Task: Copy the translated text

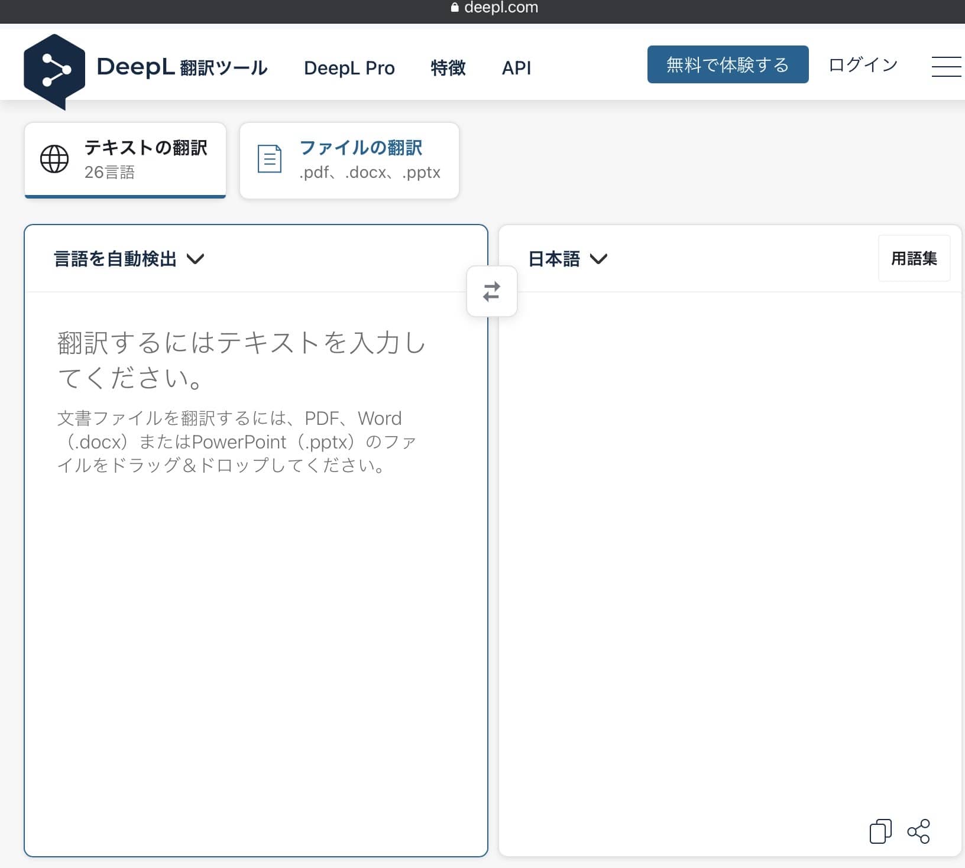Action: pos(880,831)
